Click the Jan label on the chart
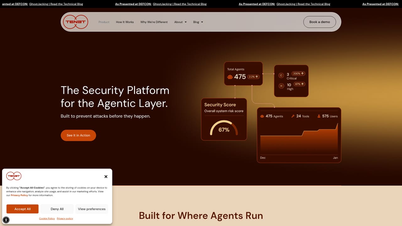The image size is (402, 226). (335, 158)
